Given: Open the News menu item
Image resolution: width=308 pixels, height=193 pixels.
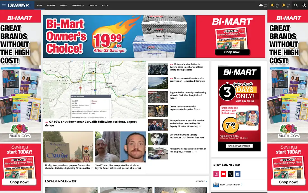Looking at the screenshot, I should tap(39, 6).
